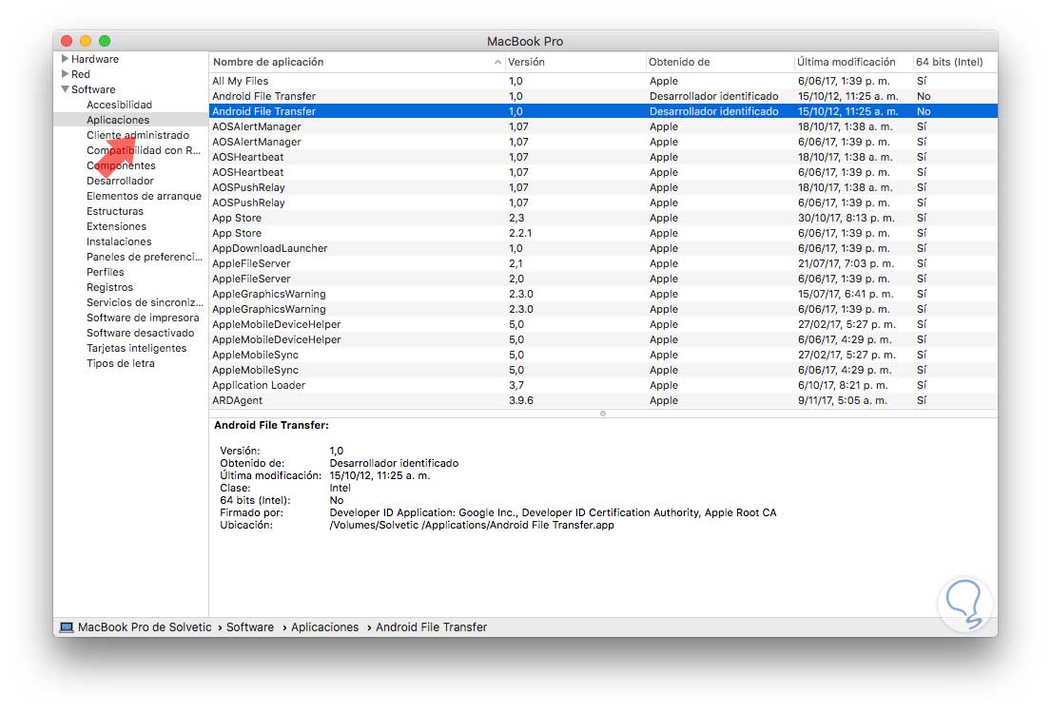Click the MacBook Pro computer icon in path bar
This screenshot has height=713, width=1051.
tap(67, 627)
